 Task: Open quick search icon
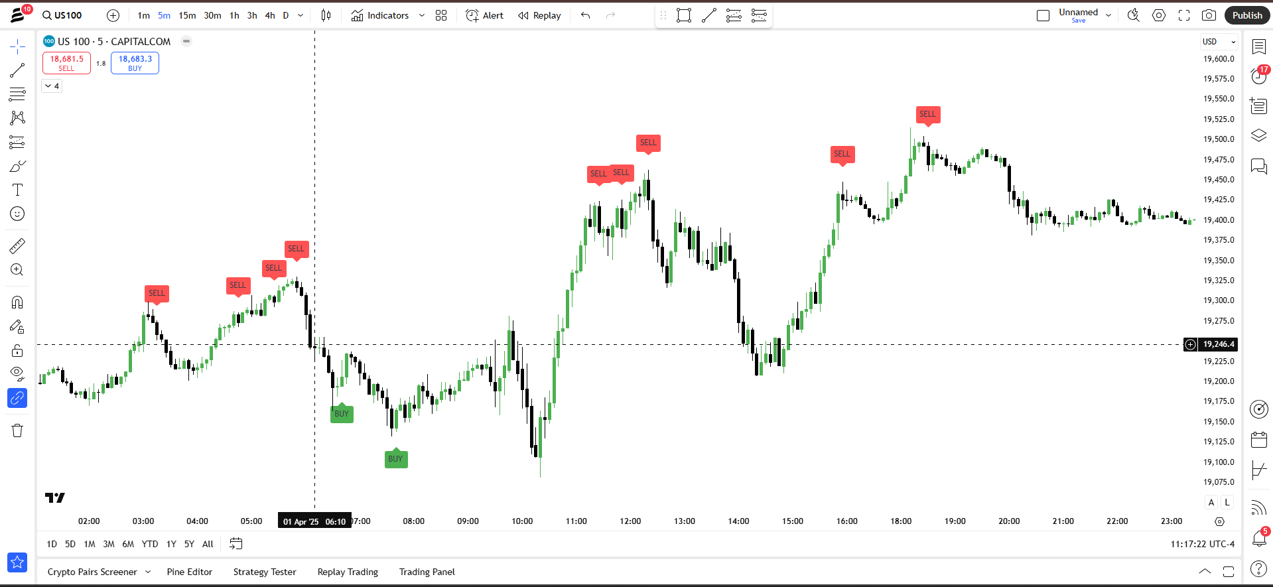coord(1133,15)
